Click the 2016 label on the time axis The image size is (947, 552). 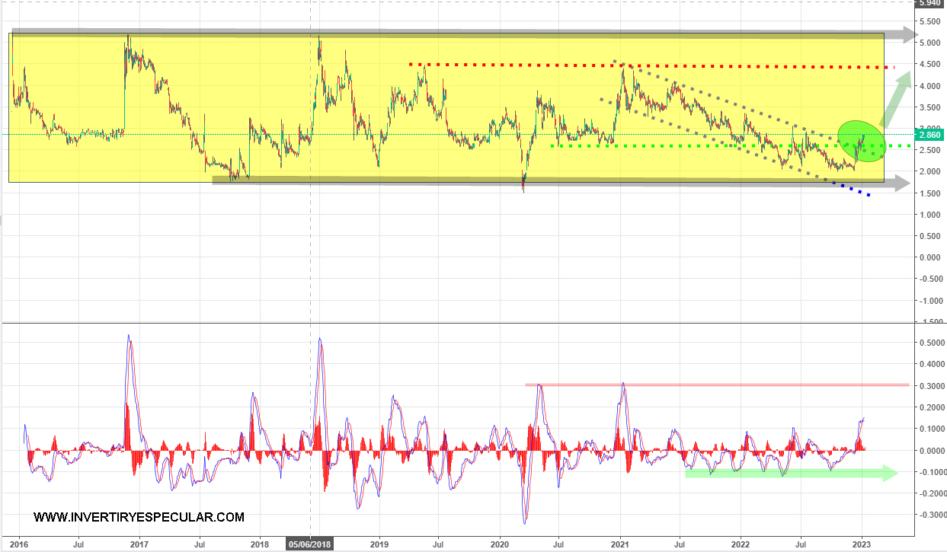[x=19, y=544]
